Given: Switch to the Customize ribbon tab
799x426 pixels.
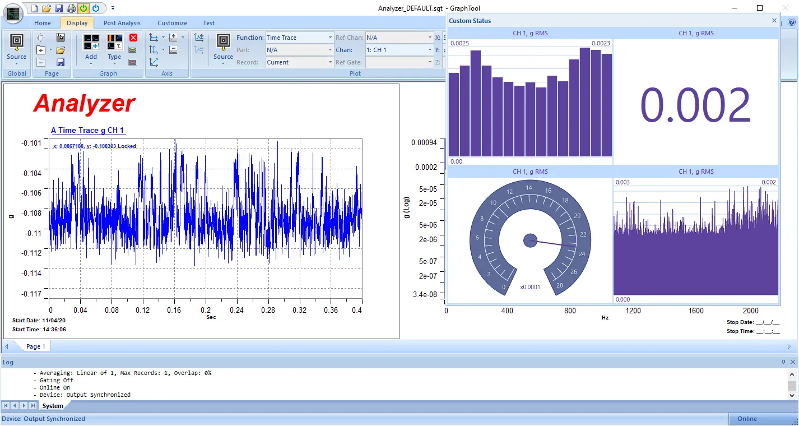Looking at the screenshot, I should pyautogui.click(x=172, y=23).
